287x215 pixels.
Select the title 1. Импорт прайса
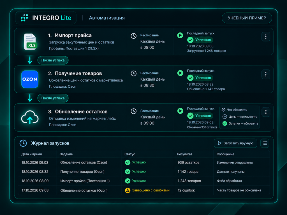tap(70, 35)
